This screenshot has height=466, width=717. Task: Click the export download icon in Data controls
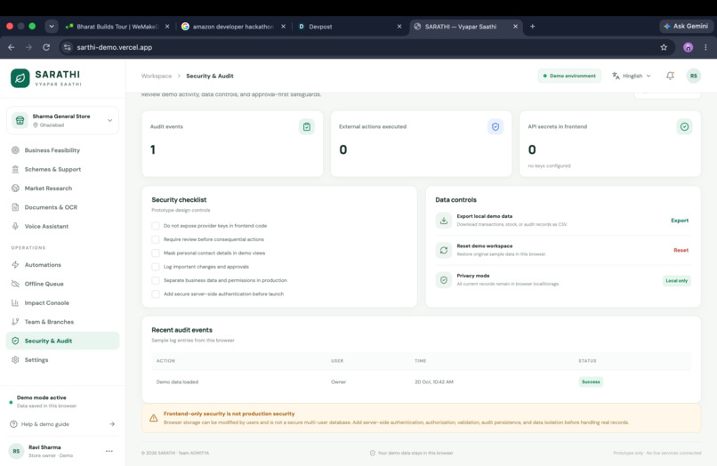pyautogui.click(x=444, y=221)
